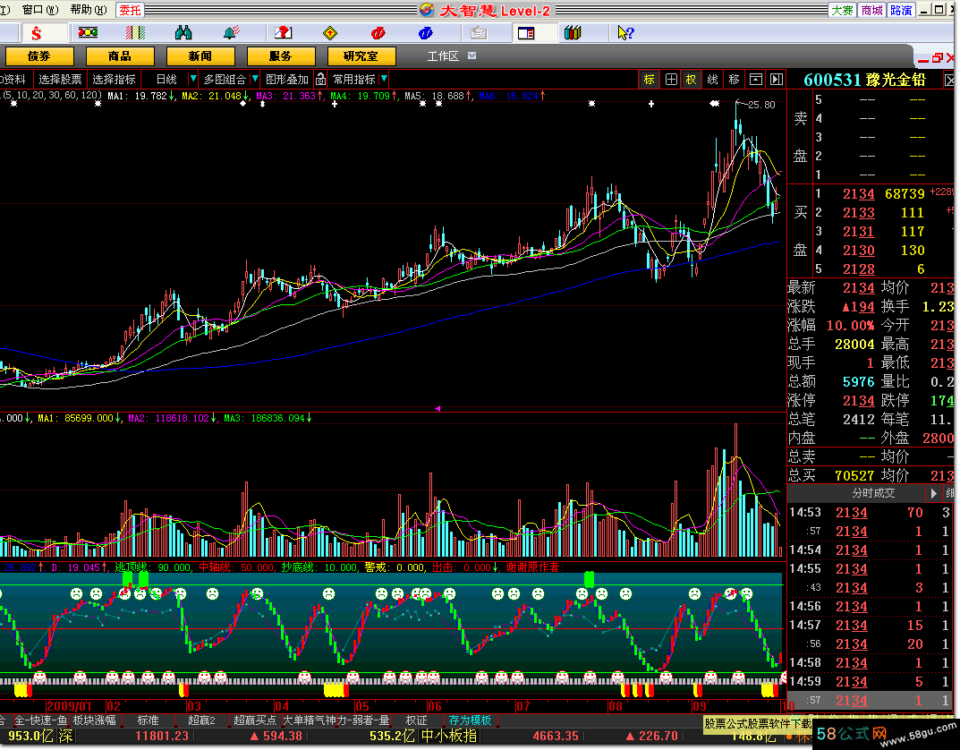Click the plus-grid icon in chart toolbar

click(x=671, y=79)
